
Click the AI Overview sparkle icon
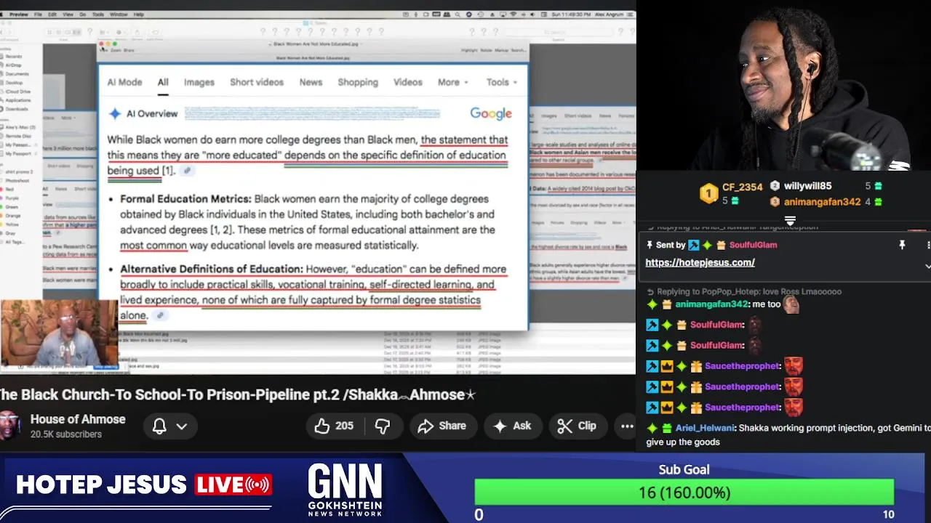click(x=114, y=113)
